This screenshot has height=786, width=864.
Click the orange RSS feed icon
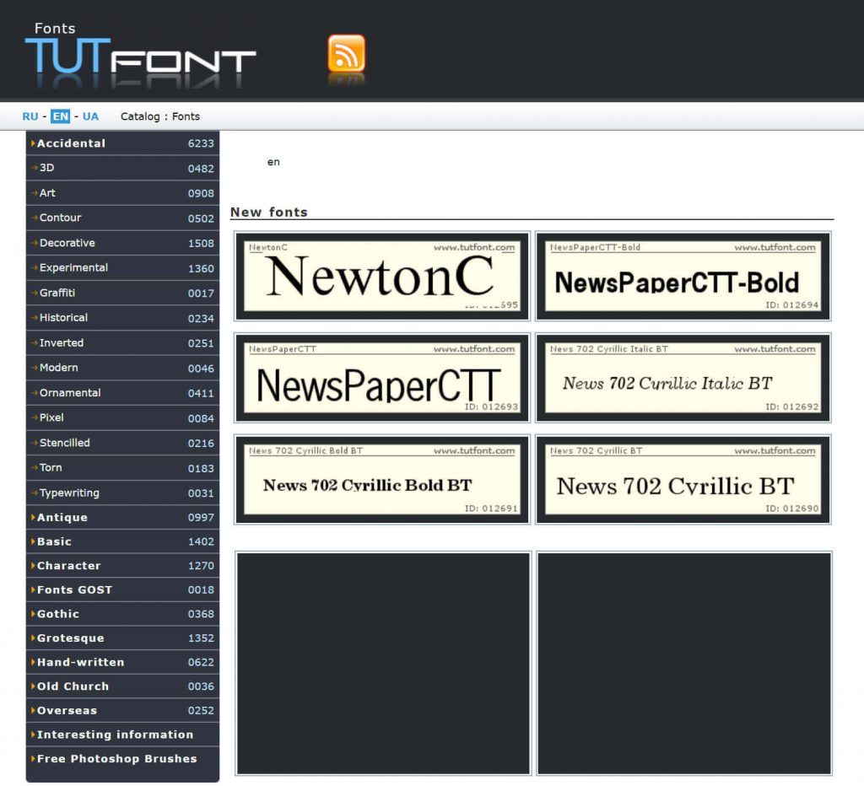coord(345,54)
